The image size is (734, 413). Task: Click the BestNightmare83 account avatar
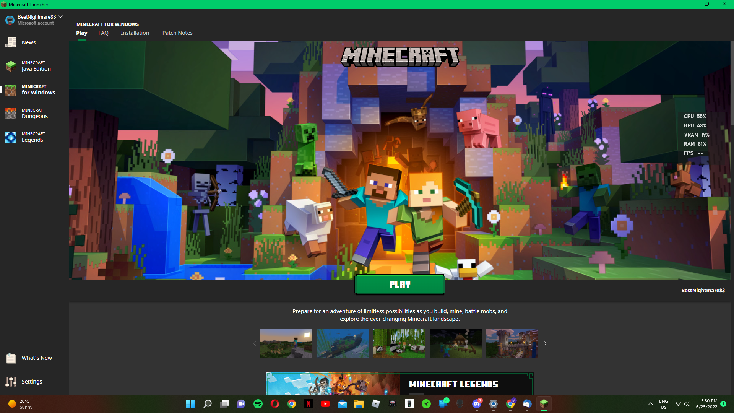(x=10, y=20)
